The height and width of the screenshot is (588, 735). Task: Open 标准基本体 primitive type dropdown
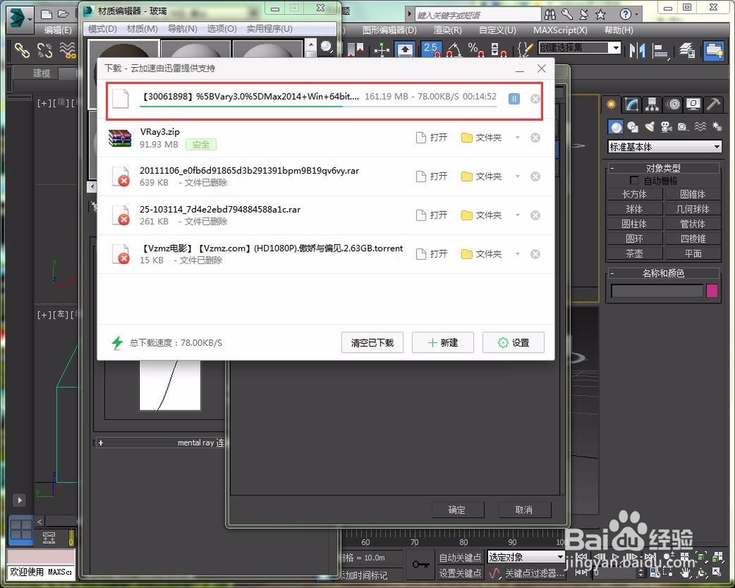664,147
